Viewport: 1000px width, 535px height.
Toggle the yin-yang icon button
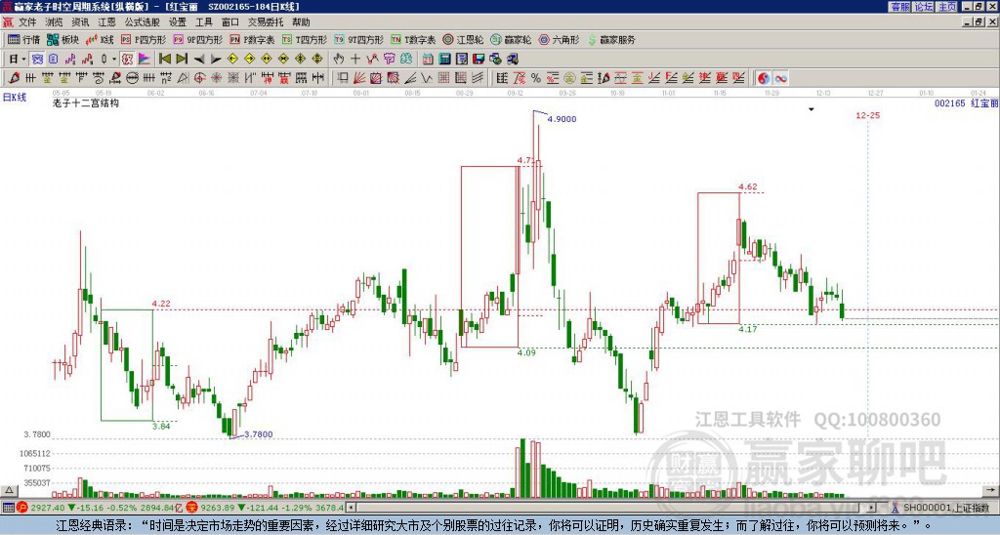point(764,78)
